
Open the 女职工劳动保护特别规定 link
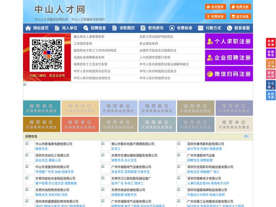pyautogui.click(x=156, y=37)
